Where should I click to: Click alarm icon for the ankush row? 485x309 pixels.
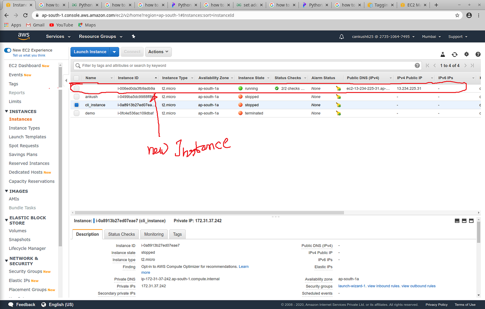pos(338,97)
